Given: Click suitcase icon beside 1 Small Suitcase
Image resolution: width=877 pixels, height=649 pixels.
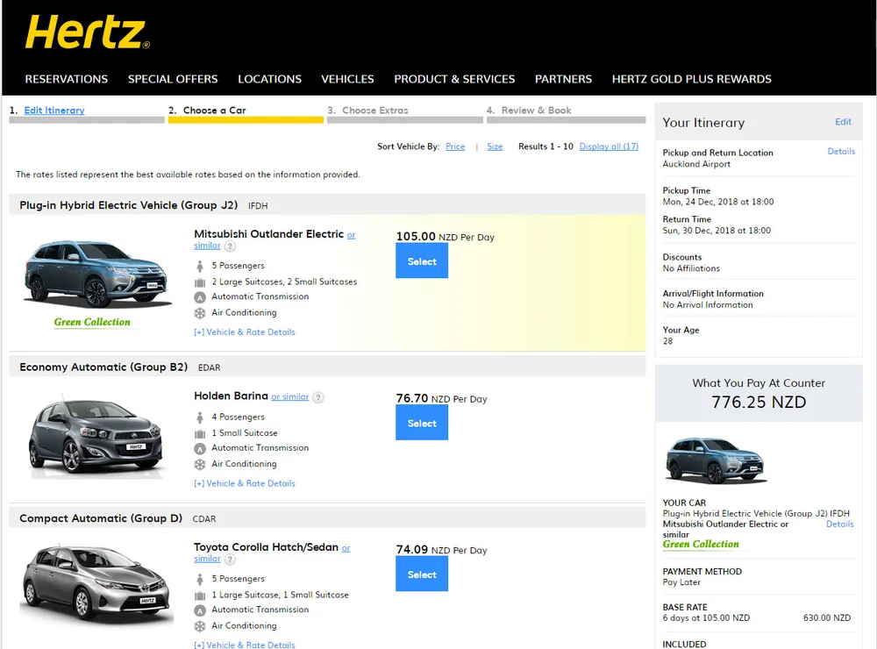Looking at the screenshot, I should click(x=200, y=433).
